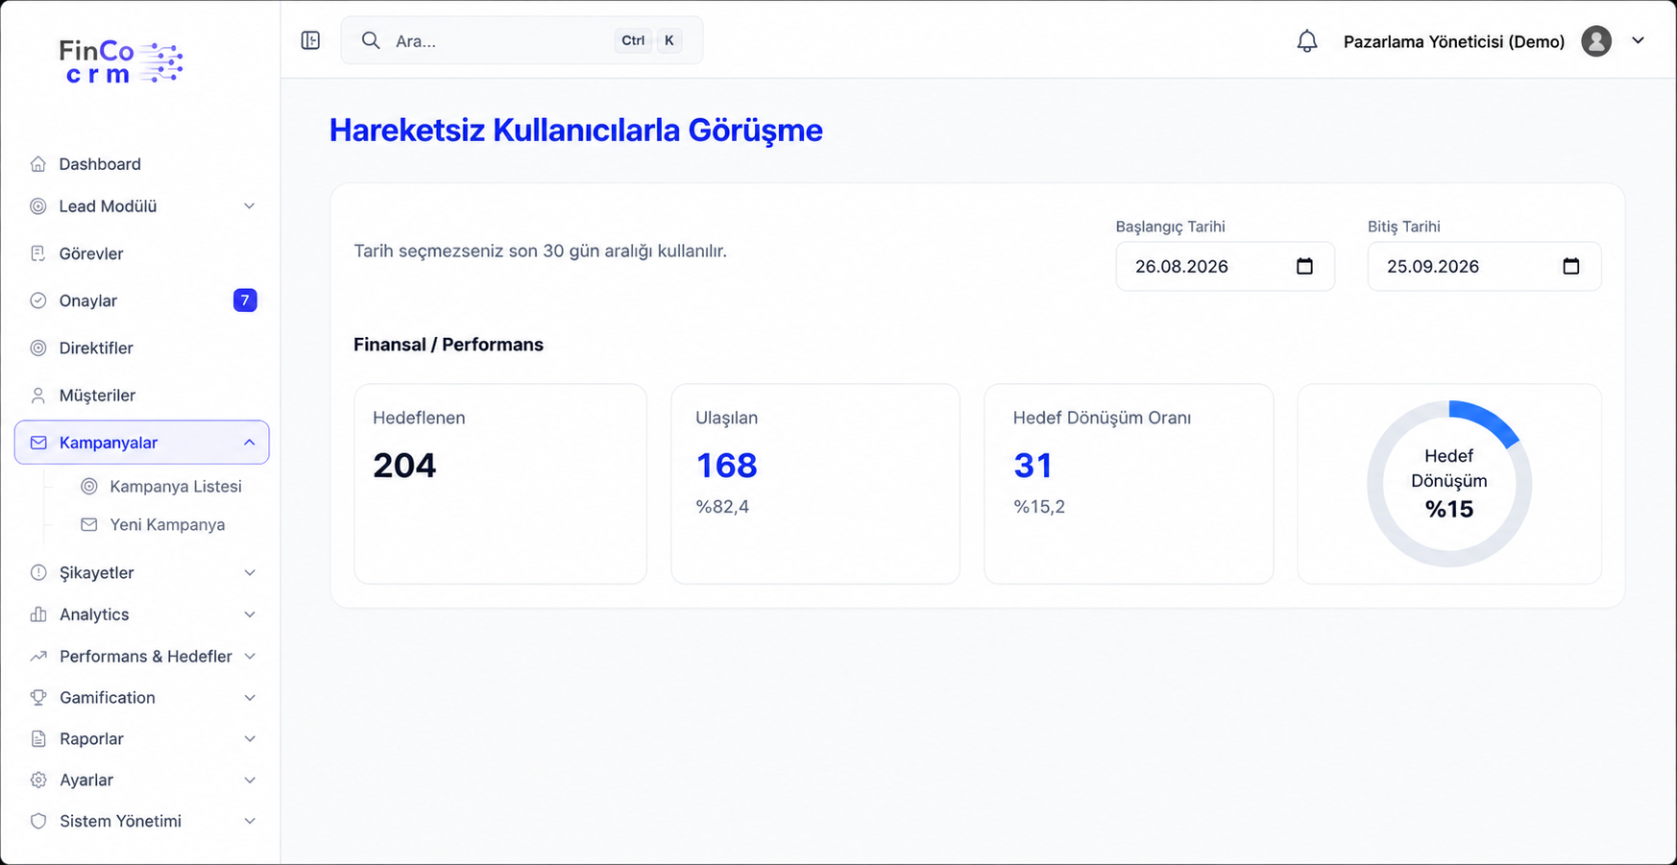Click the user avatar icon
Viewport: 1677px width, 865px height.
point(1596,41)
